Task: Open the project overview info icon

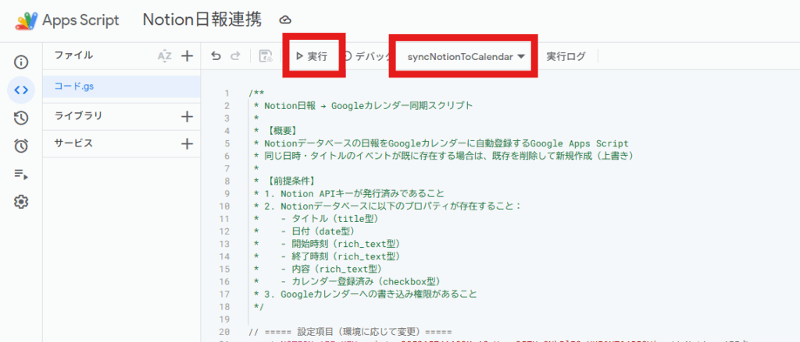Action: click(x=21, y=62)
